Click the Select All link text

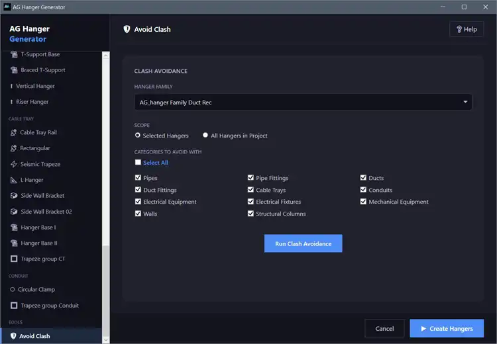156,162
